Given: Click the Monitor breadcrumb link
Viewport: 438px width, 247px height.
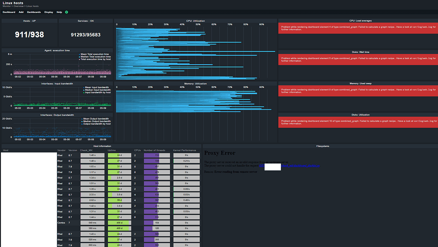Looking at the screenshot, I should [x=8, y=6].
